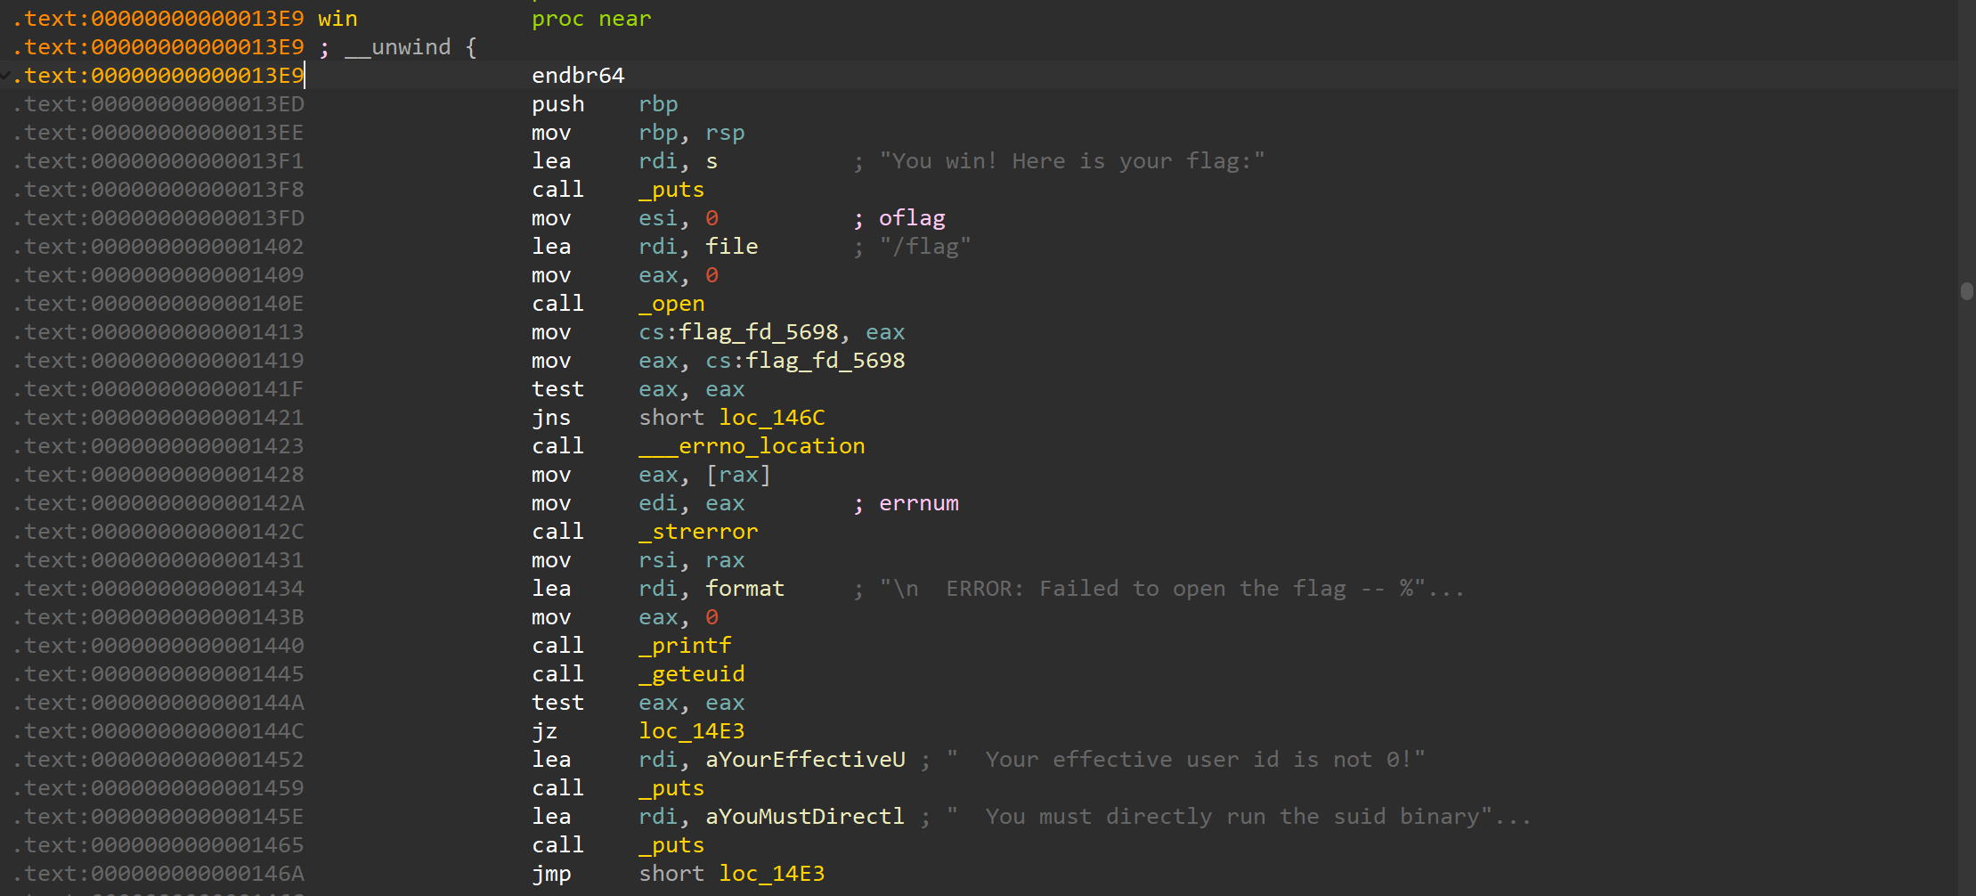Viewport: 1976px width, 896px height.
Task: Click flag_fd_5698 in 'mov cs:flag_fd_5698, eax'
Action: pyautogui.click(x=759, y=332)
